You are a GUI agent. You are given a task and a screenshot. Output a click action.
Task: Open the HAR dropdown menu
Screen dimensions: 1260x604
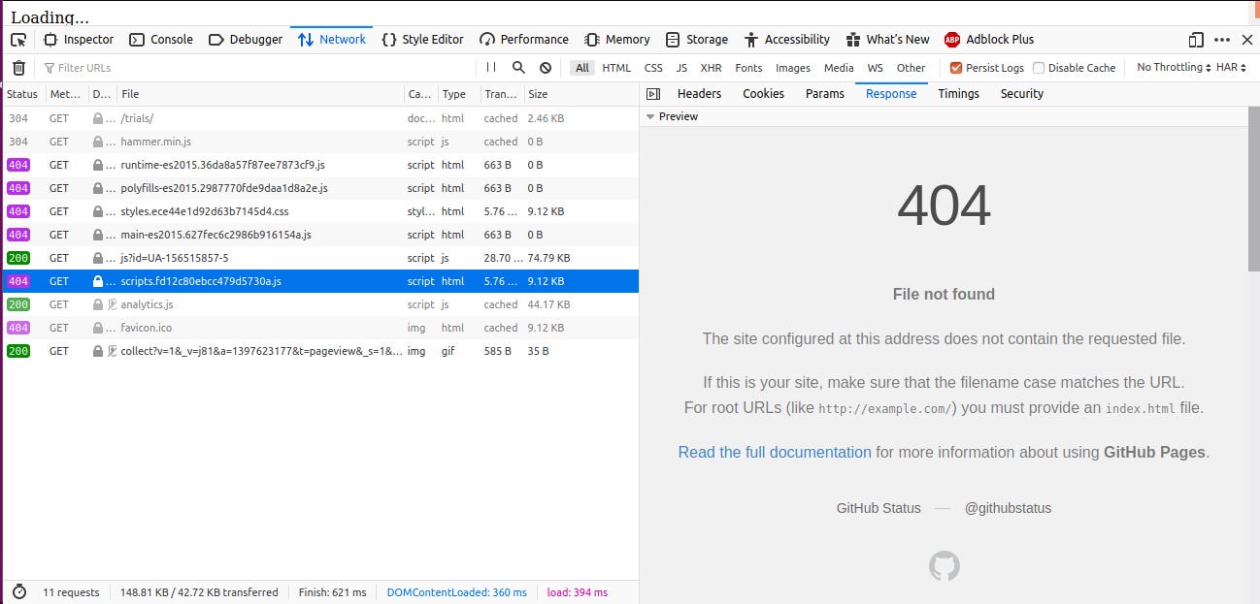[1232, 68]
